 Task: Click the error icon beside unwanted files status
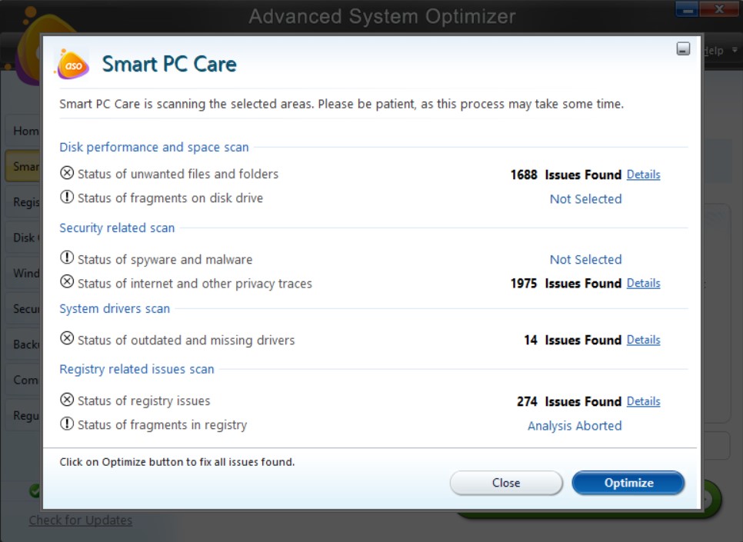click(65, 174)
